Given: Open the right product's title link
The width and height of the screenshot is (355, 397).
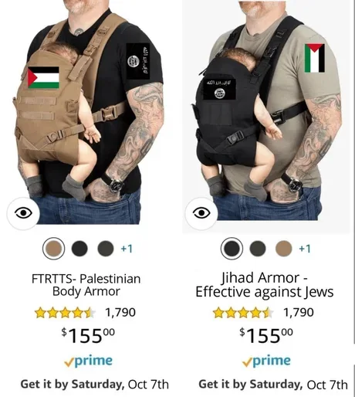Looking at the screenshot, I should [x=265, y=285].
